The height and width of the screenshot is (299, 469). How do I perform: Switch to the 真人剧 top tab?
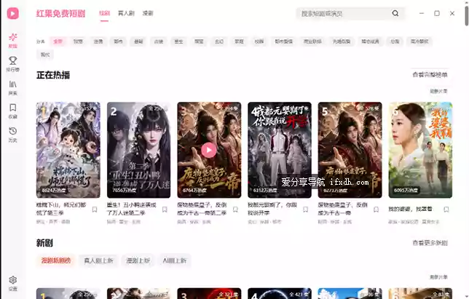pyautogui.click(x=126, y=13)
